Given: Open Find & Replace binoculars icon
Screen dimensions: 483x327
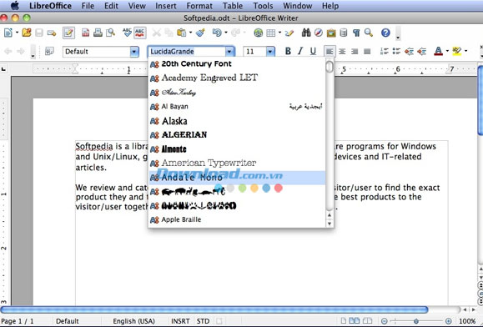Looking at the screenshot, I should pyautogui.click(x=306, y=33).
